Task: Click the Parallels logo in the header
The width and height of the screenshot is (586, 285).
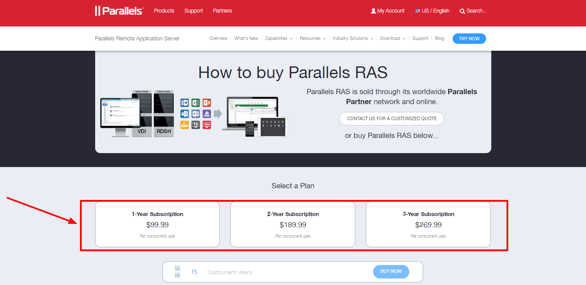Action: pos(119,10)
